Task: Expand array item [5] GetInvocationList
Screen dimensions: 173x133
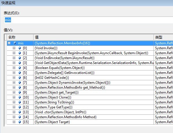Action: pos(14,72)
